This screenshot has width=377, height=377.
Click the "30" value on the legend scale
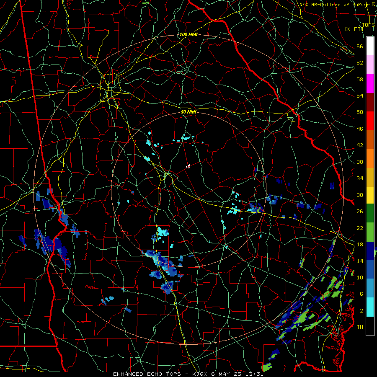[360, 195]
